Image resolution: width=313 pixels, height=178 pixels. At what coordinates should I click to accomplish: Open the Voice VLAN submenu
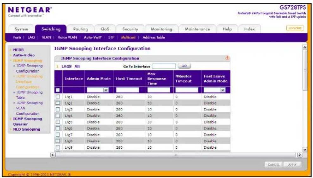pyautogui.click(x=67, y=38)
